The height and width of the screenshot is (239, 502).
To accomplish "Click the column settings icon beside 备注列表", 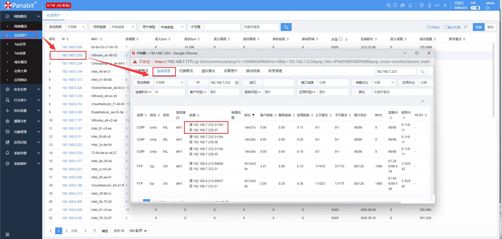I will pos(466,27).
